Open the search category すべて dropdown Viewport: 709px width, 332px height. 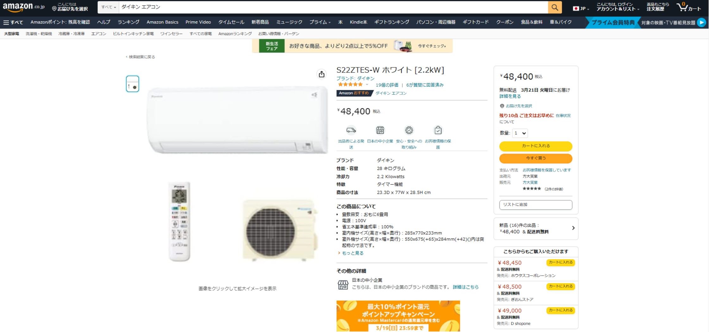(108, 7)
